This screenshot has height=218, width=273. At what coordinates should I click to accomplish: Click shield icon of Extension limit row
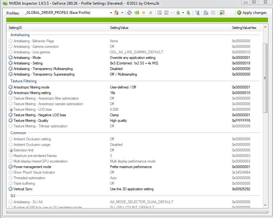tap(11, 150)
